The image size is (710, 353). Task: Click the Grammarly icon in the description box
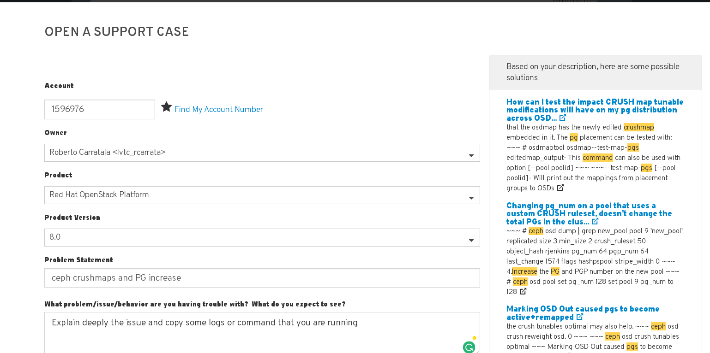pyautogui.click(x=469, y=347)
